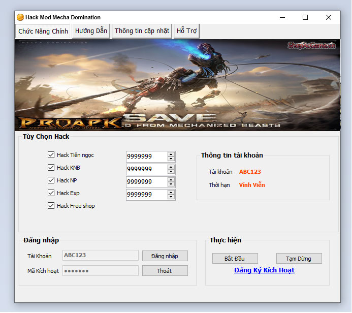Open the Hướng Dẫn tab
Screen dimensions: 352x313
(x=91, y=31)
